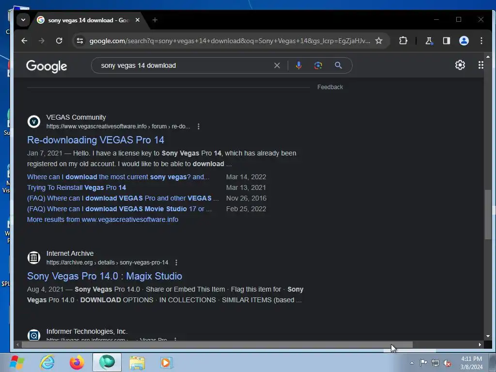Open Google quick settings gear
Viewport: 496px width, 372px height.
[x=460, y=65]
